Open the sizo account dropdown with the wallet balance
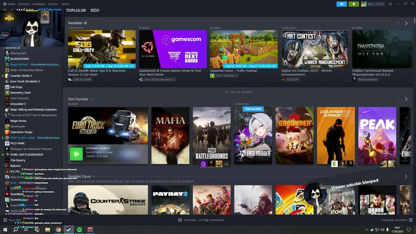 pyautogui.click(x=375, y=4)
